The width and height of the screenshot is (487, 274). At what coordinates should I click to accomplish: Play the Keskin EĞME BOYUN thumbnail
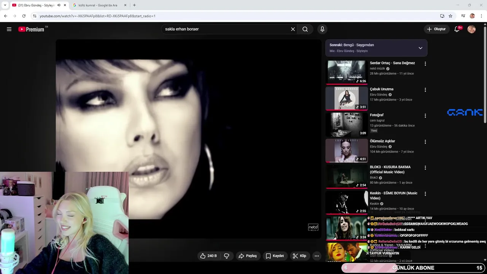point(347,202)
